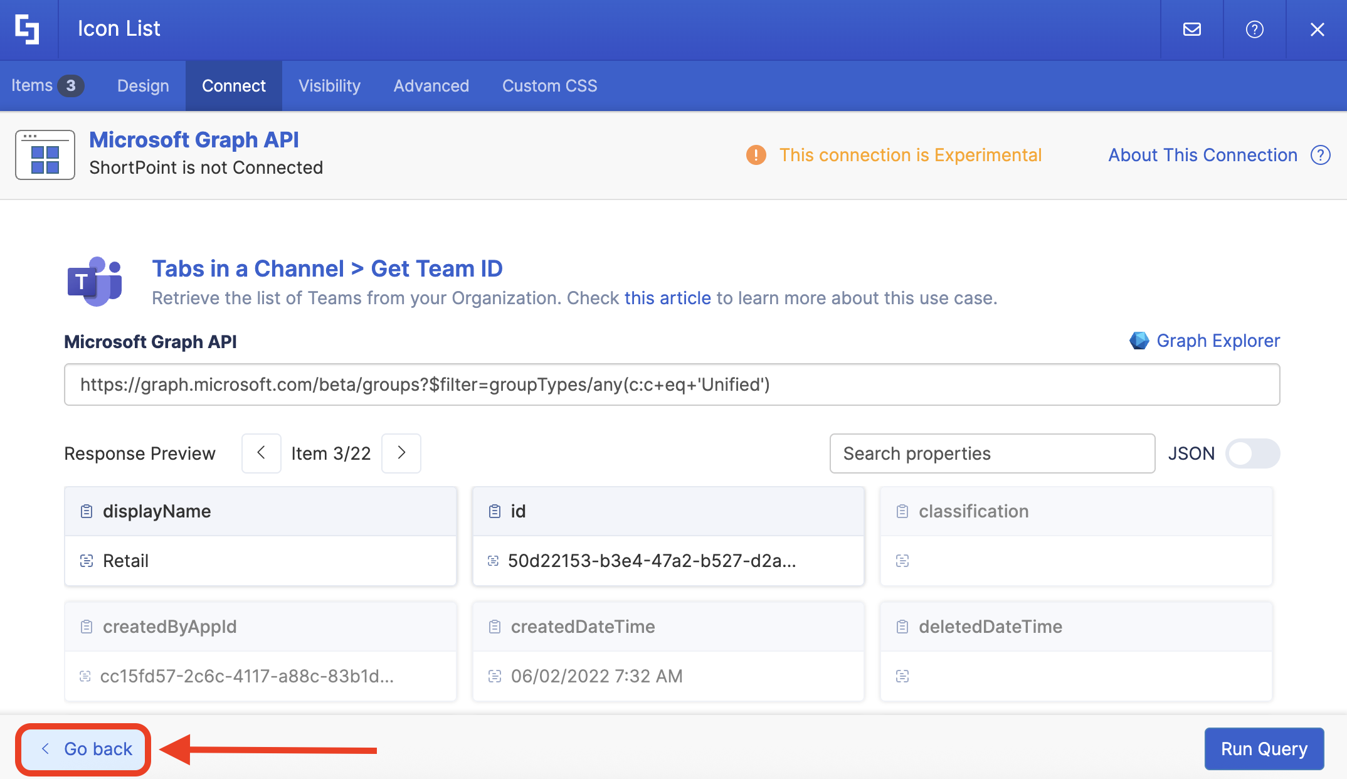The image size is (1347, 779).
Task: Advance to the next response item
Action: pos(401,453)
